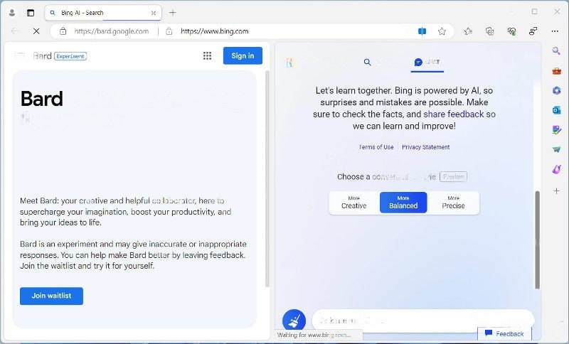569x344 pixels.
Task: Add a sidebar app with plus
Action: pyautogui.click(x=556, y=190)
